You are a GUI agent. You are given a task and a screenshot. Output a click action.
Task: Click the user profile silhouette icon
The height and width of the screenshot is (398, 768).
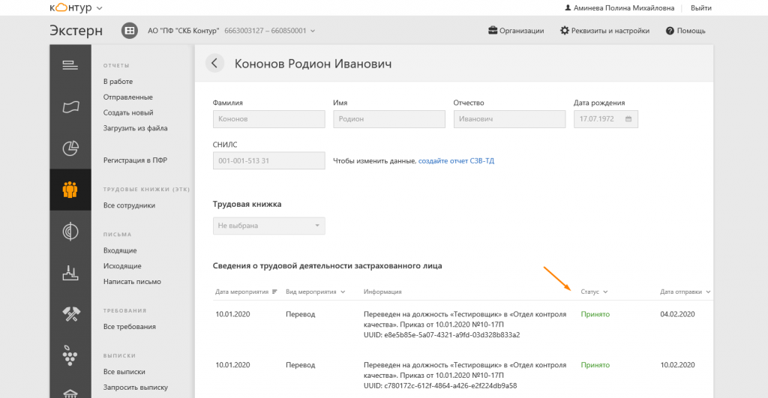(x=568, y=7)
